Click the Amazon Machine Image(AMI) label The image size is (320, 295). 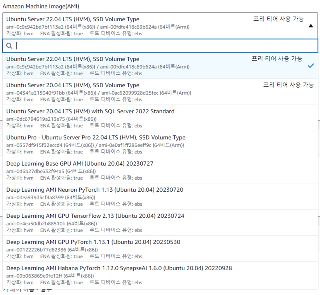click(41, 6)
